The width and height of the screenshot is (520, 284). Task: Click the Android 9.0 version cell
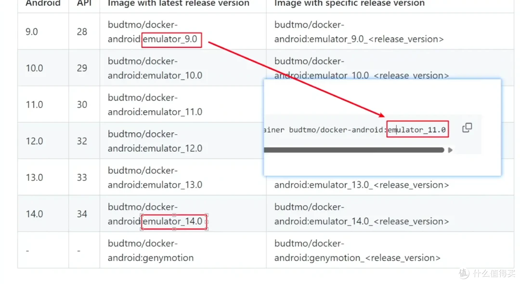coord(43,31)
